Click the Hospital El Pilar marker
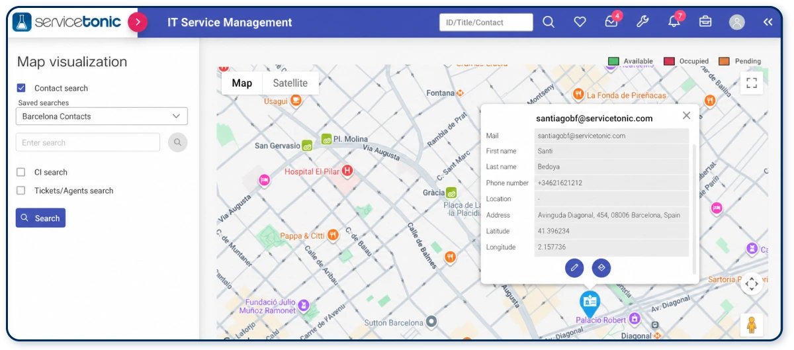 347,171
